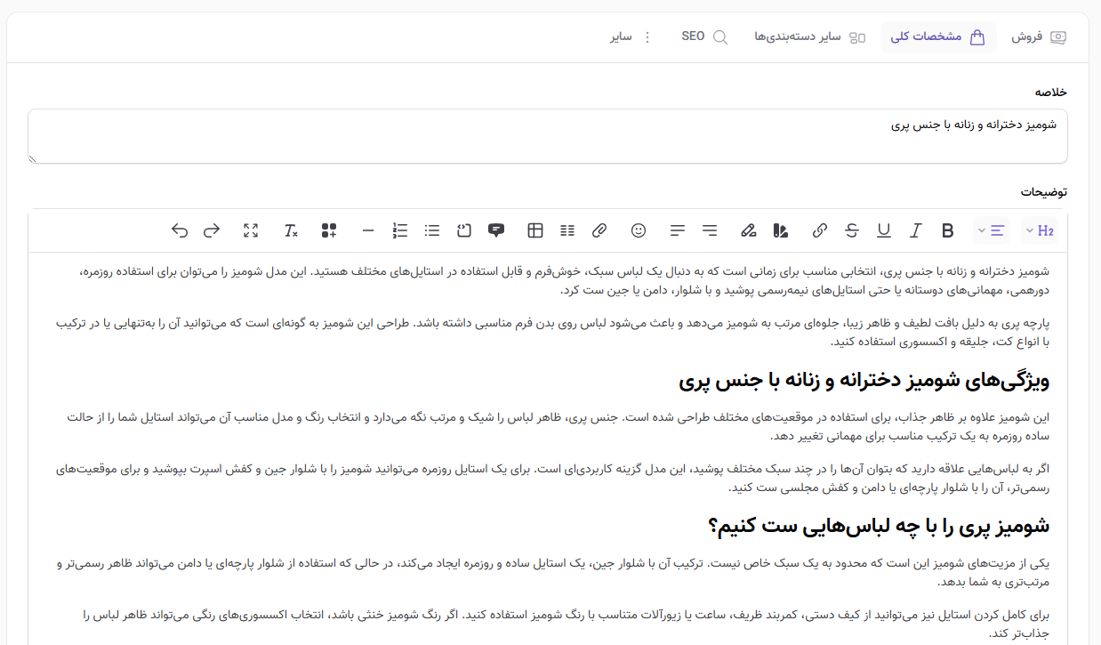Click the heading شومیز پری را با چه لباس‌هایی ست کنیم؟
The height and width of the screenshot is (645, 1101).
tap(879, 526)
